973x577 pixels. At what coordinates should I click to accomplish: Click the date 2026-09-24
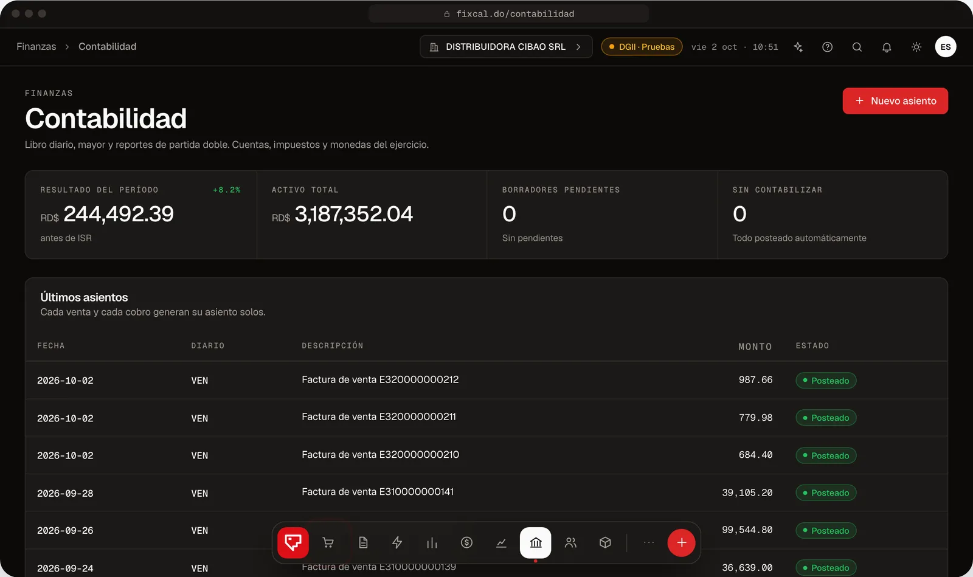[x=65, y=568]
